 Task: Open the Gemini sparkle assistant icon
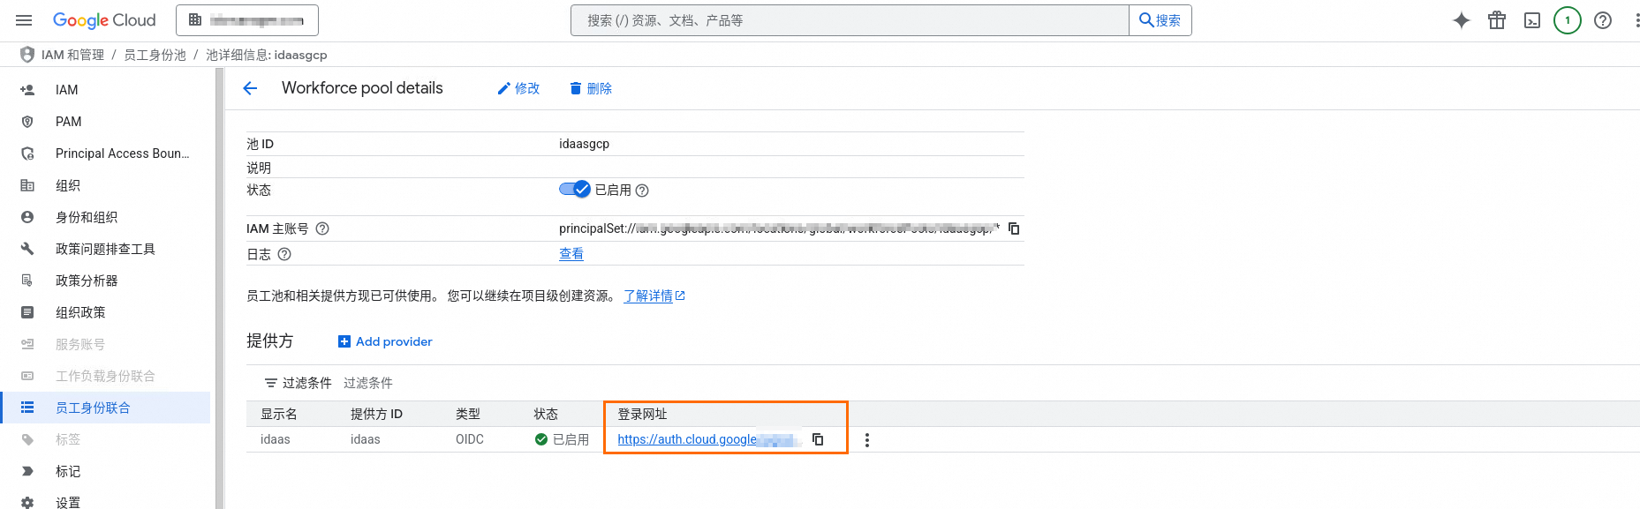pyautogui.click(x=1462, y=20)
